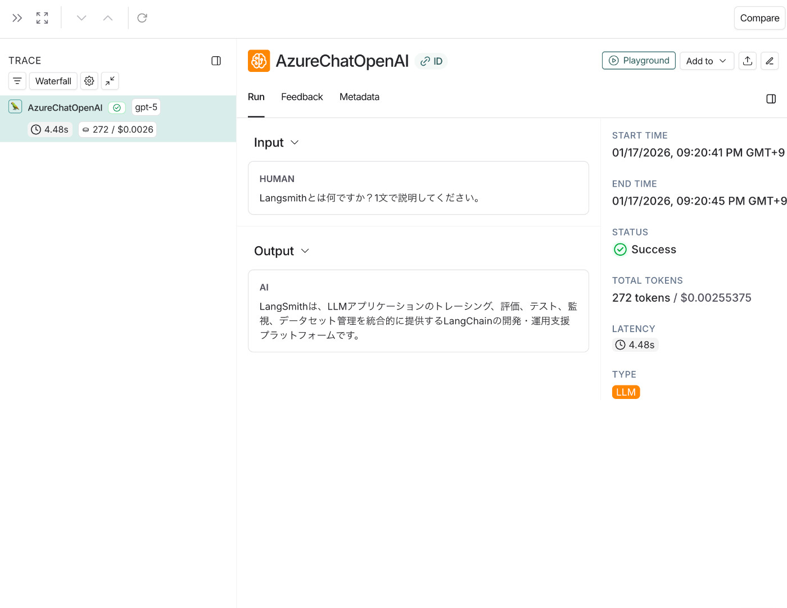The image size is (787, 608).
Task: Share run with upload icon button
Action: pos(747,61)
